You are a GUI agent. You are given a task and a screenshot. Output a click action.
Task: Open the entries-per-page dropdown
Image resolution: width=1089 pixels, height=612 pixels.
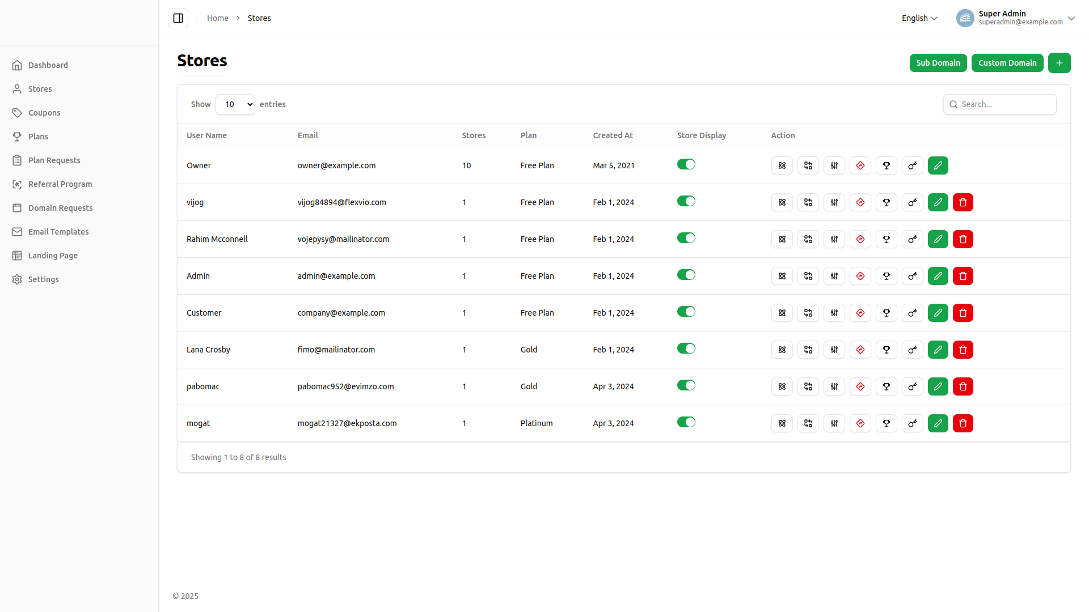[x=235, y=104]
